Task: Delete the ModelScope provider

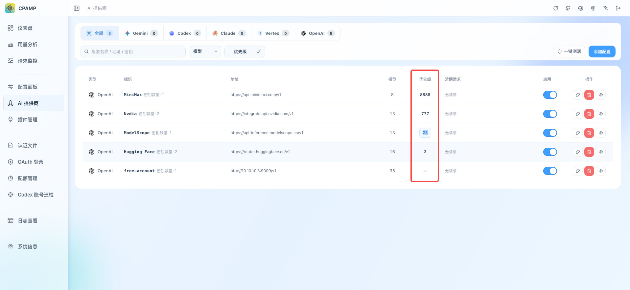Action: (589, 133)
